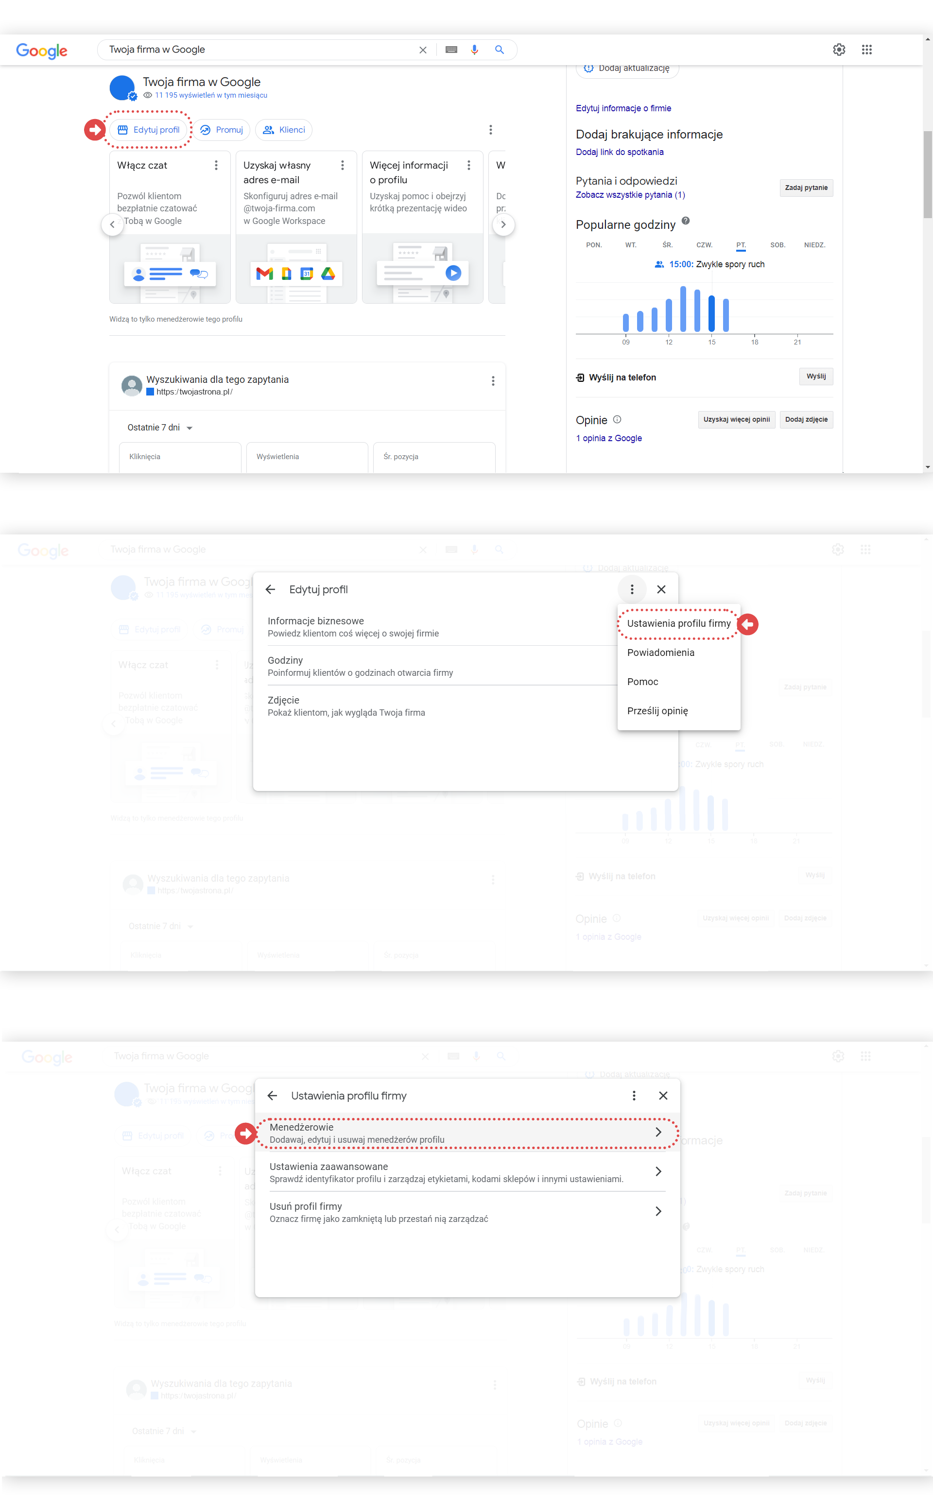Open Zobacz wszystkie pytania (1)
This screenshot has height=1512, width=933.
click(630, 195)
